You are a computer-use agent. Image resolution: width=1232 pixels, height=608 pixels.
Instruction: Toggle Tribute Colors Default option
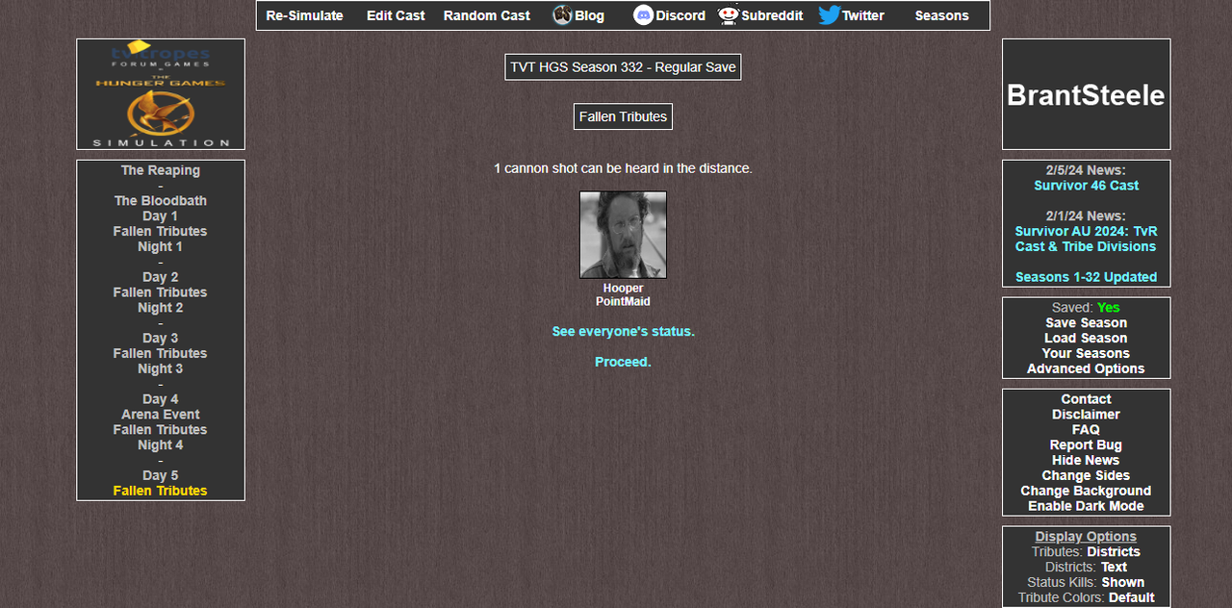[x=1131, y=597]
